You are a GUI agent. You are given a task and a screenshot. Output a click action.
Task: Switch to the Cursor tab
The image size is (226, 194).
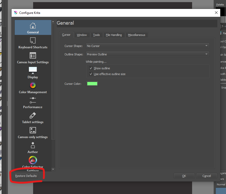[66, 35]
